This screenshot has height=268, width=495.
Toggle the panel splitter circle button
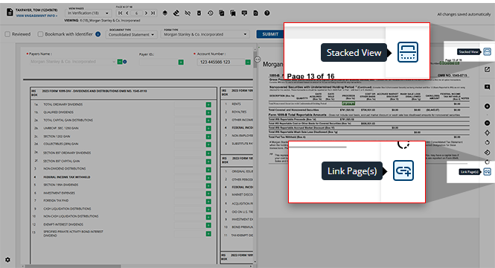click(258, 59)
